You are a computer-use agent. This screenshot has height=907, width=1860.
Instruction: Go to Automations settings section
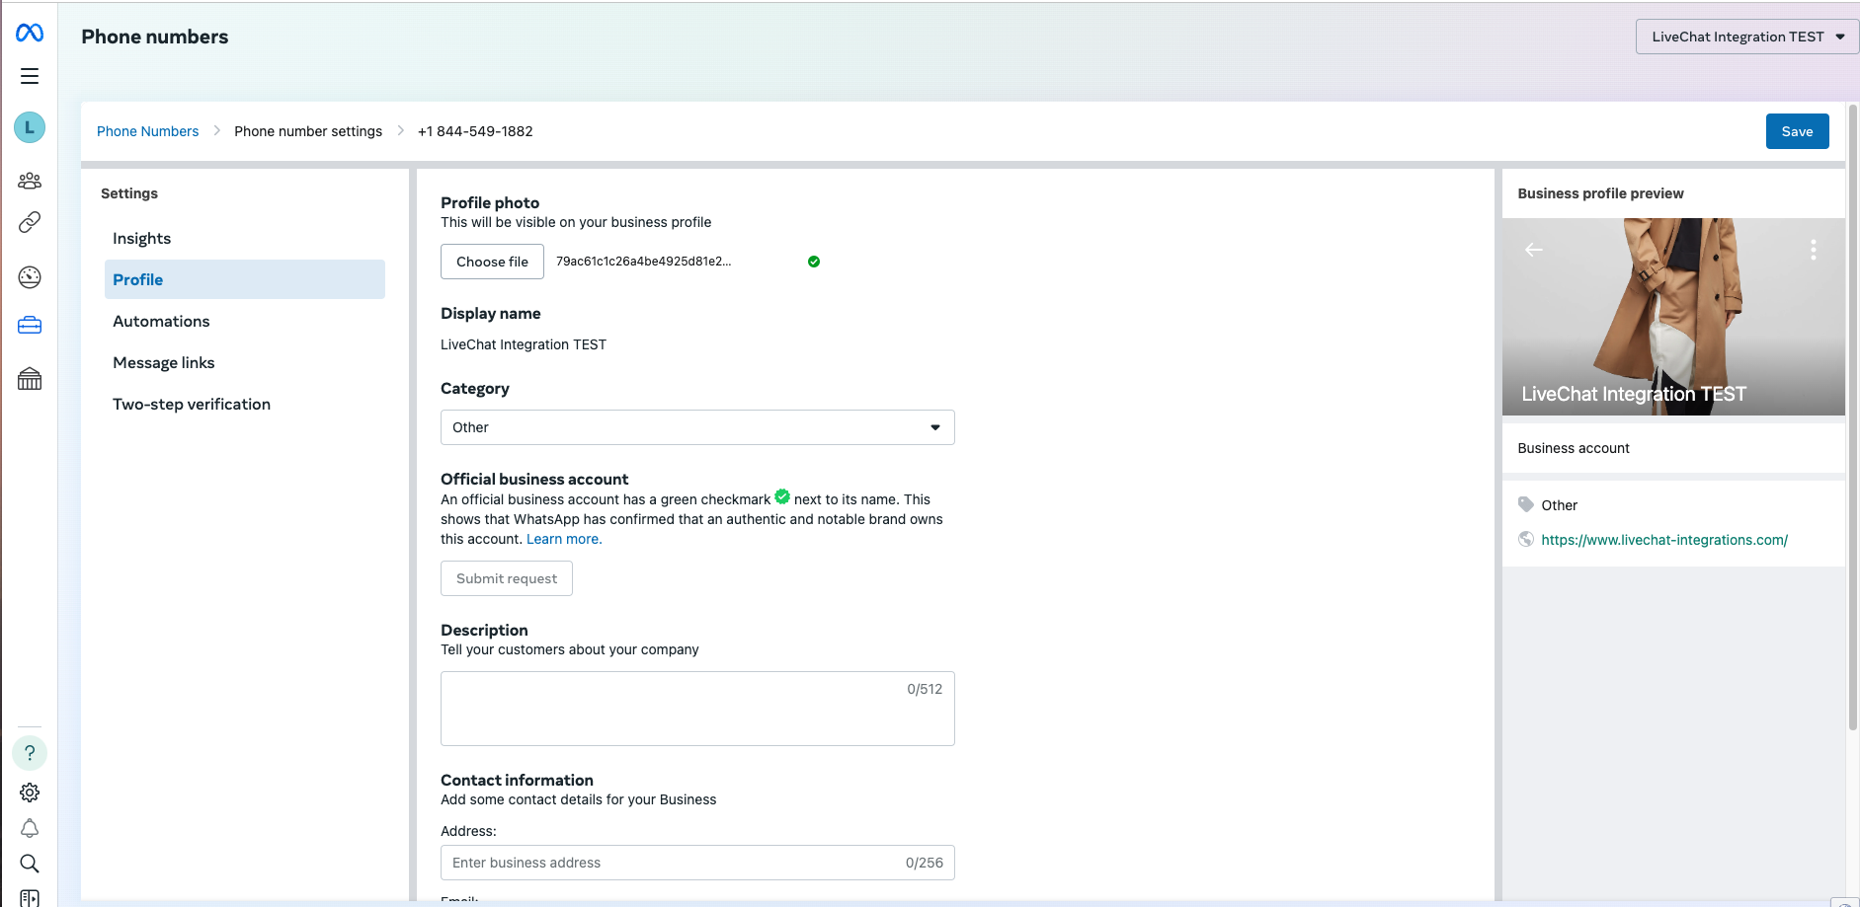coord(161,321)
